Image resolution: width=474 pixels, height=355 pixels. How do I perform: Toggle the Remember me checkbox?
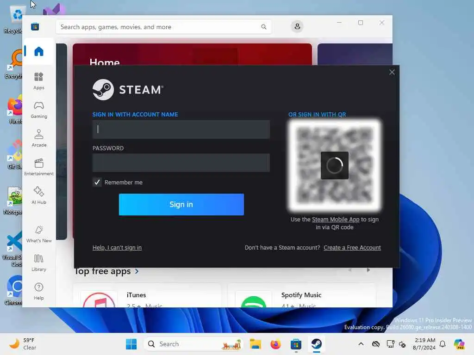click(x=97, y=182)
